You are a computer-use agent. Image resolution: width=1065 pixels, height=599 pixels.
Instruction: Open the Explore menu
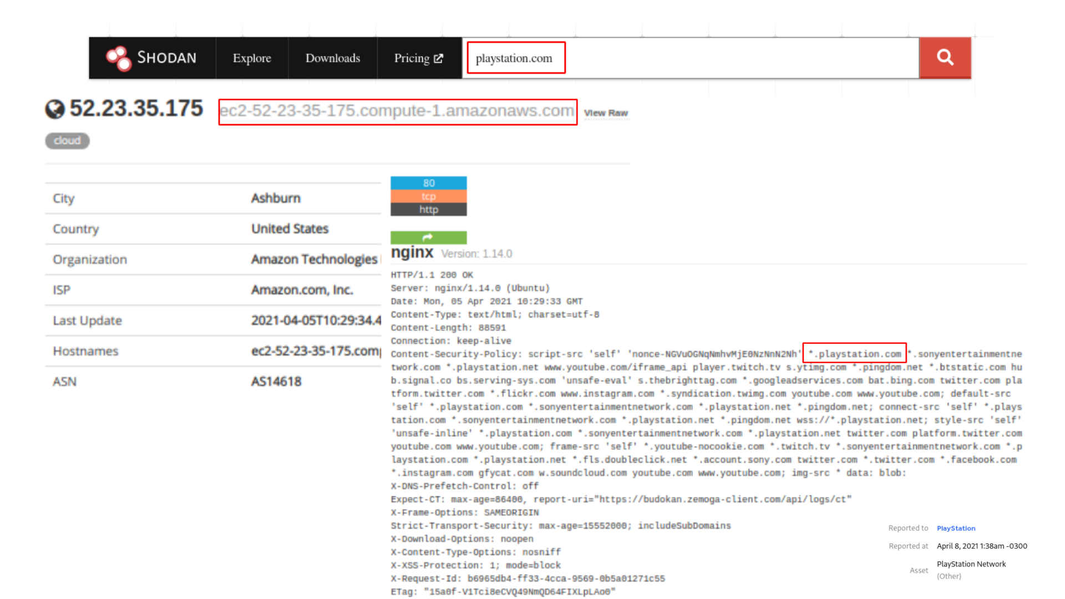252,58
